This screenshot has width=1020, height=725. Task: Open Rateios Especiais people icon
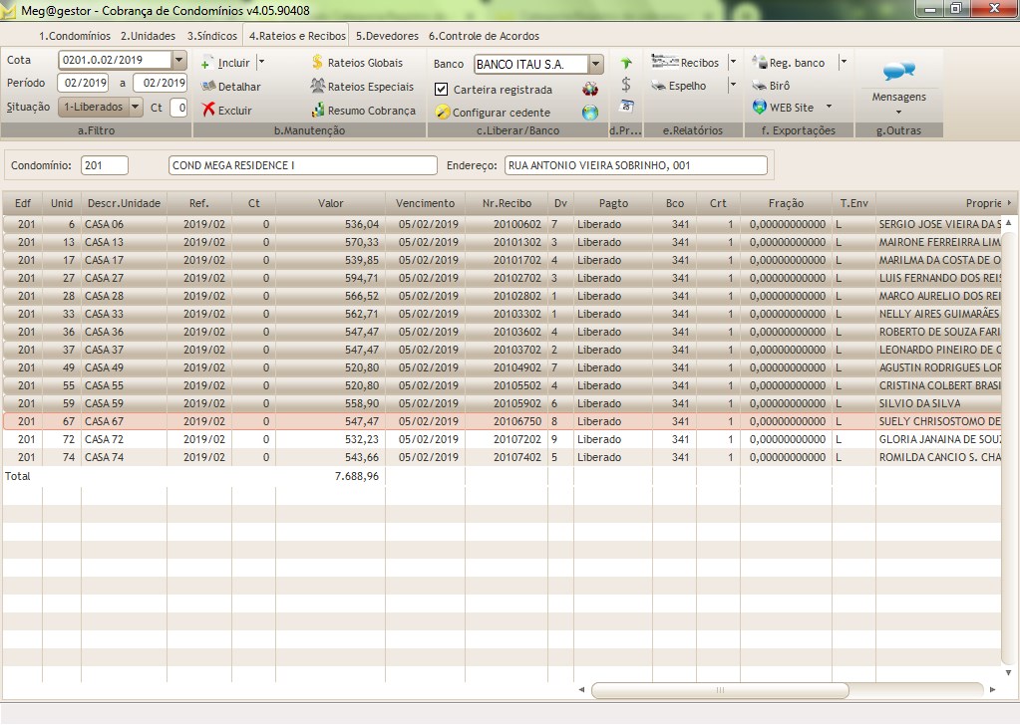click(318, 87)
